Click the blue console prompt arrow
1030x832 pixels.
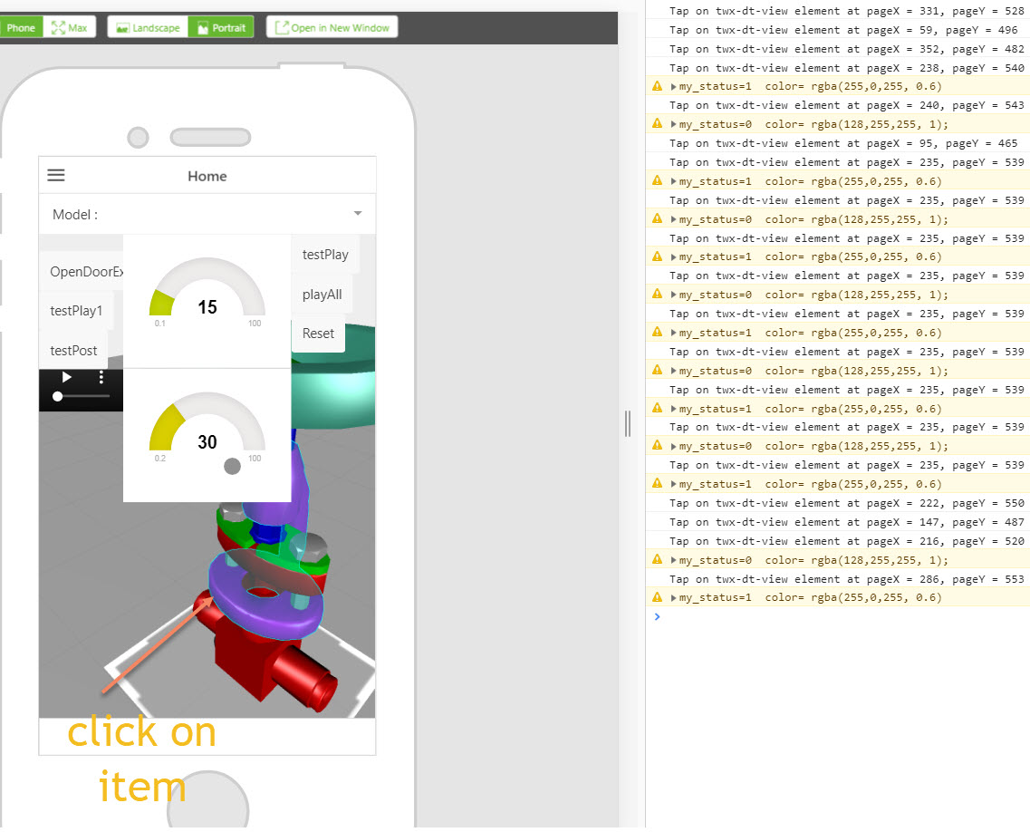point(657,617)
